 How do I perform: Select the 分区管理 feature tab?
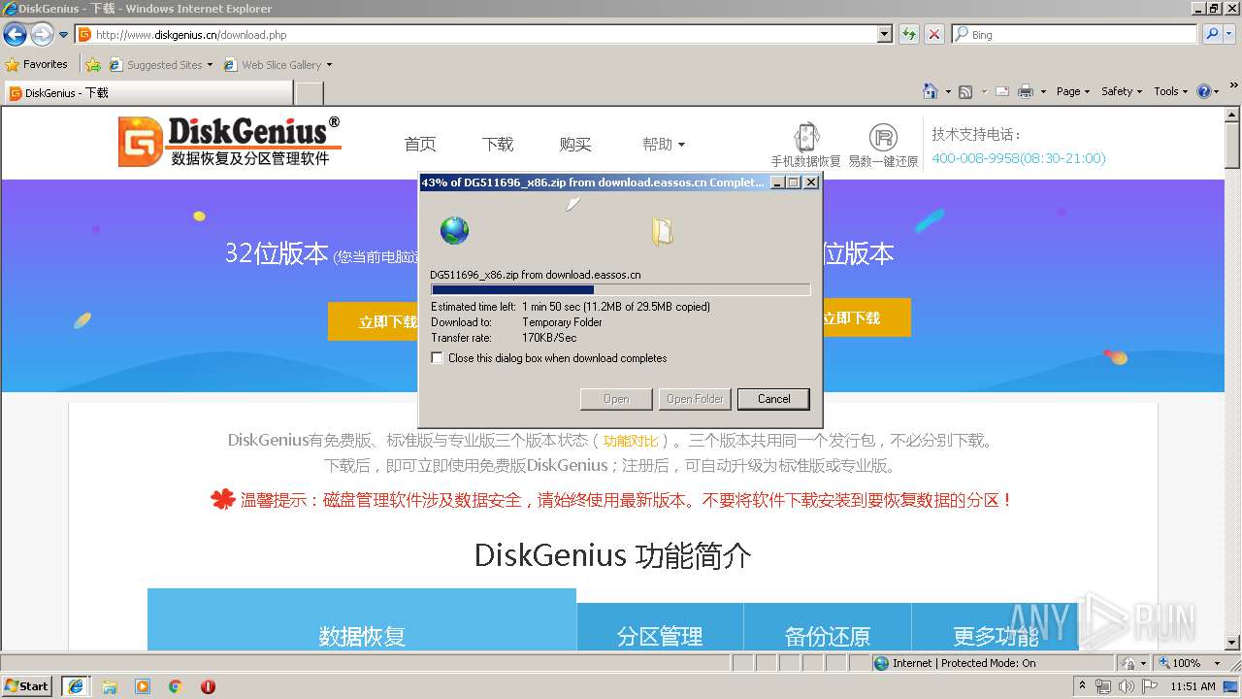[660, 627]
